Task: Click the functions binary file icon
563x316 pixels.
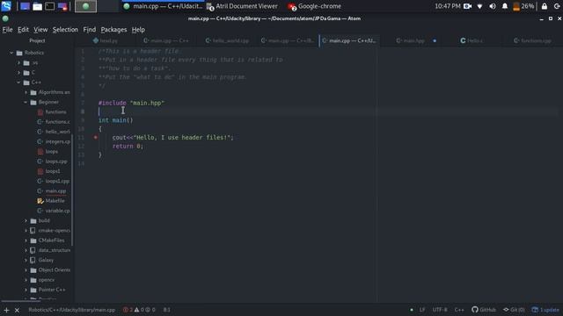Action: 40,112
